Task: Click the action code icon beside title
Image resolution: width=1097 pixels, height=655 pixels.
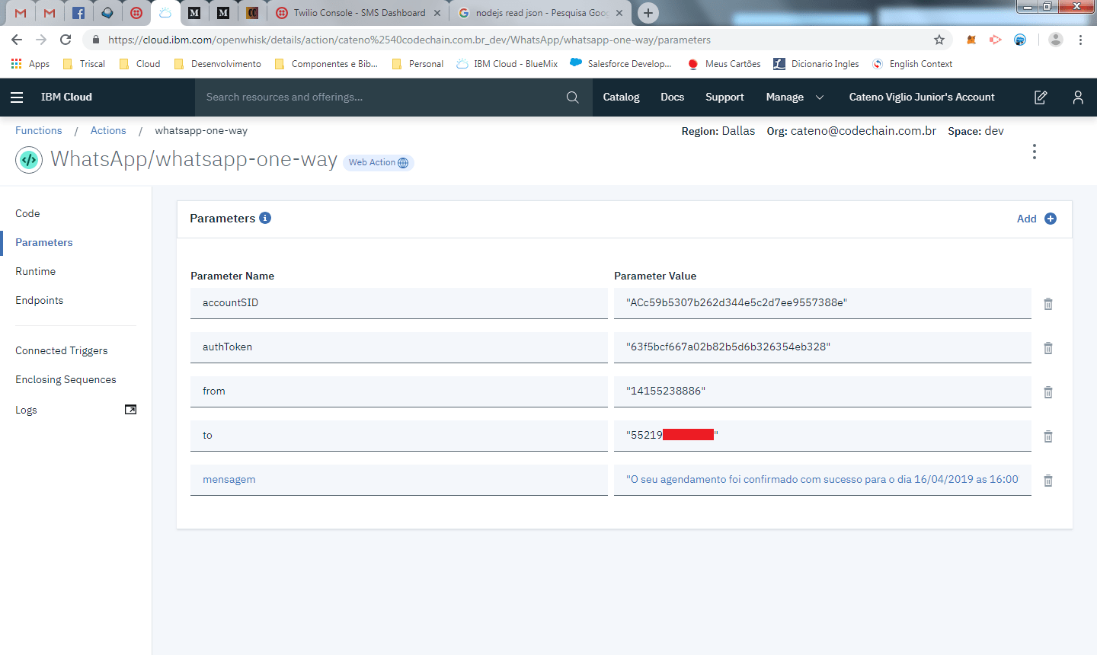Action: [x=29, y=160]
